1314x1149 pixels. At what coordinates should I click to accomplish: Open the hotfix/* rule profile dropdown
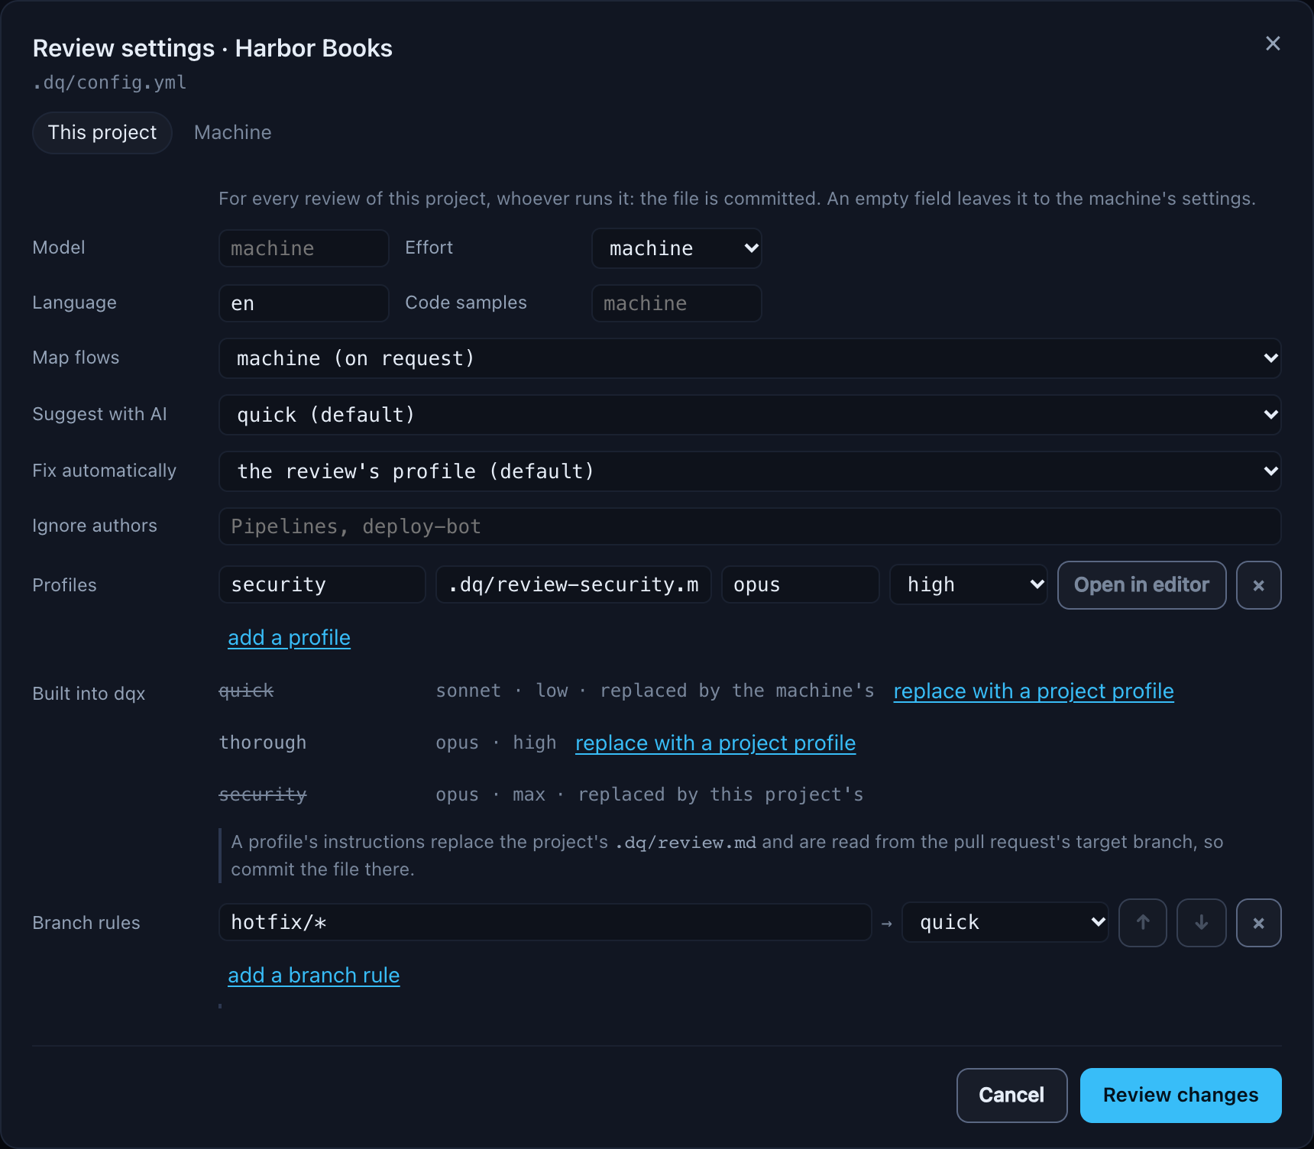[1005, 923]
